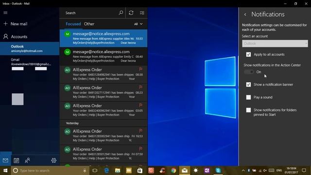The width and height of the screenshot is (311, 175).
Task: Open the Action Center notification icon
Action: [304, 171]
